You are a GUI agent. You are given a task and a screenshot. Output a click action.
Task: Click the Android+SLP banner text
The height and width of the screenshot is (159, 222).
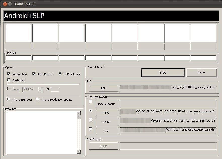coord(24,16)
